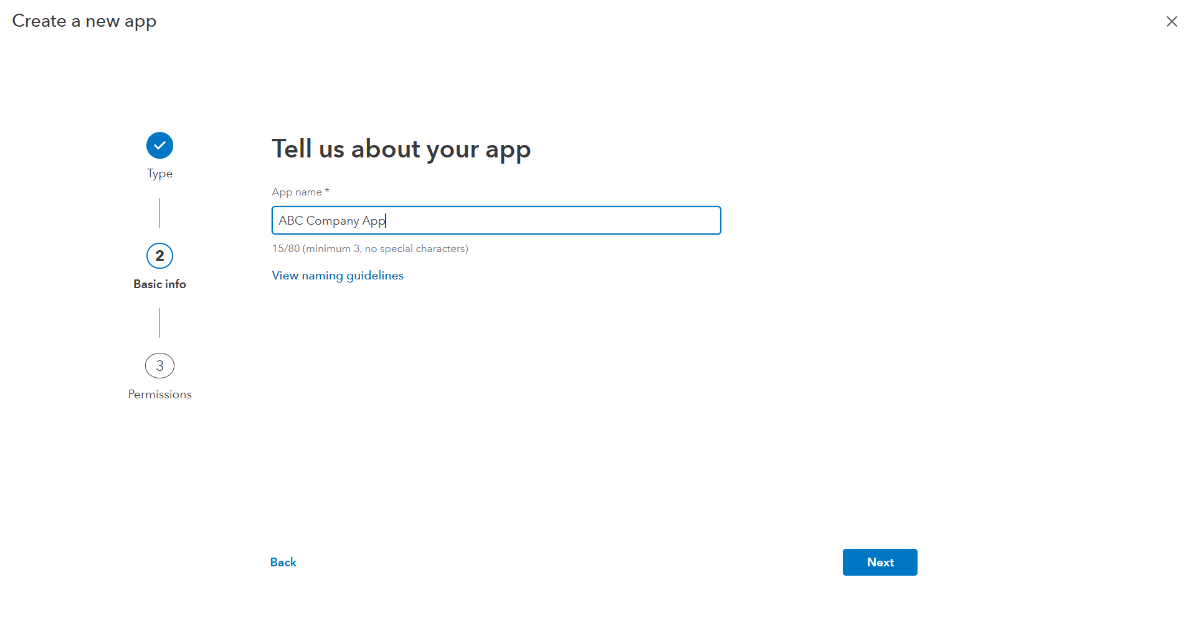The height and width of the screenshot is (618, 1191).
Task: Click connector line between Type and Basic info
Action: click(160, 213)
